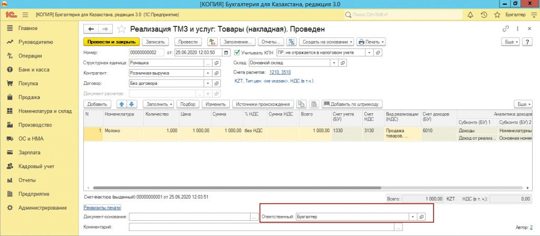Open the main menu hamburger icon

(25, 15)
